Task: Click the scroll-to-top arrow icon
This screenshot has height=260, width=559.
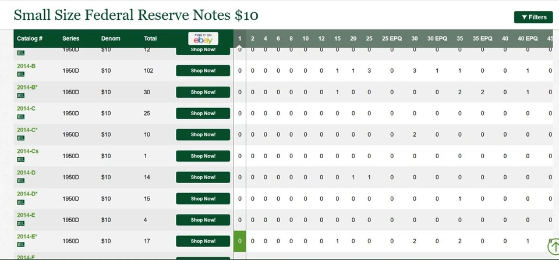Action: [554, 247]
